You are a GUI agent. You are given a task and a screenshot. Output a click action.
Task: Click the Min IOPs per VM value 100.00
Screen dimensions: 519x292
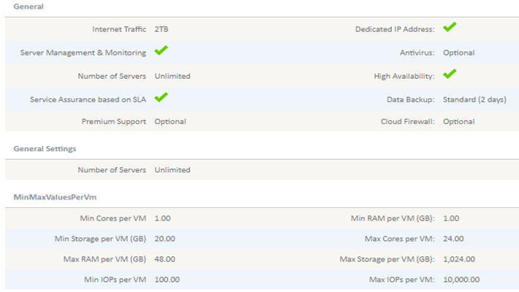(167, 280)
